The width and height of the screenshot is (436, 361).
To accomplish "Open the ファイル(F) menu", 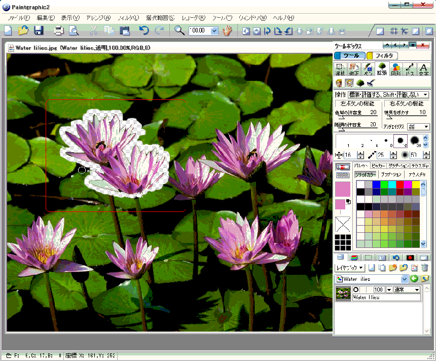I will 19,18.
